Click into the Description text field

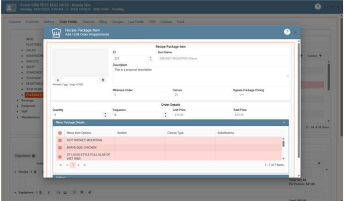[x=200, y=72]
